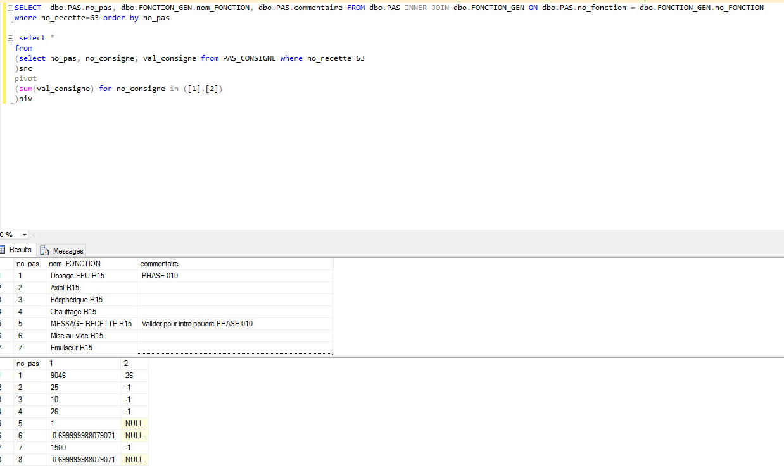Switch to the Results tab

point(18,249)
